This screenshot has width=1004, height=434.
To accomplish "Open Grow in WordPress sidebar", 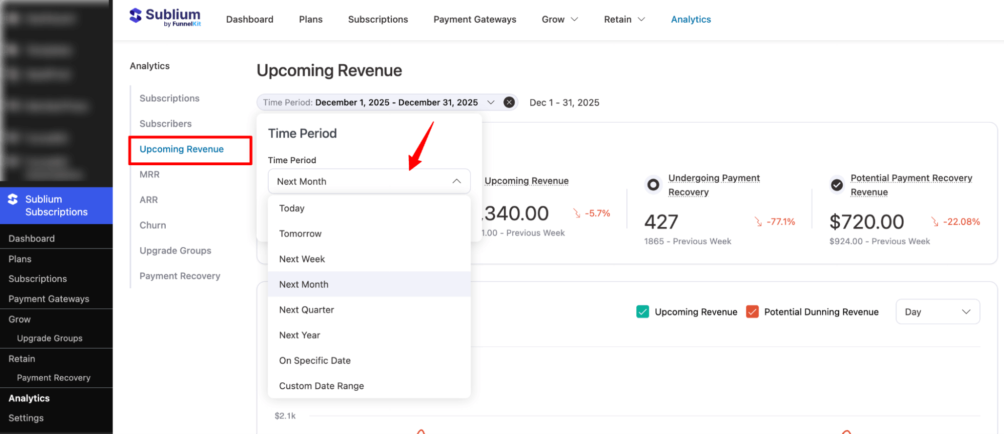I will [x=20, y=319].
